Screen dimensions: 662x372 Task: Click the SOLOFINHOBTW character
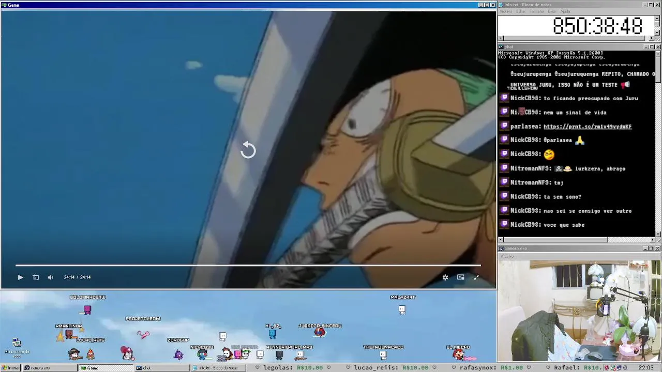click(87, 309)
